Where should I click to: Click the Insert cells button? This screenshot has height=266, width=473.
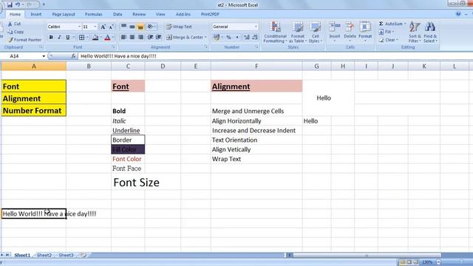pyautogui.click(x=335, y=32)
